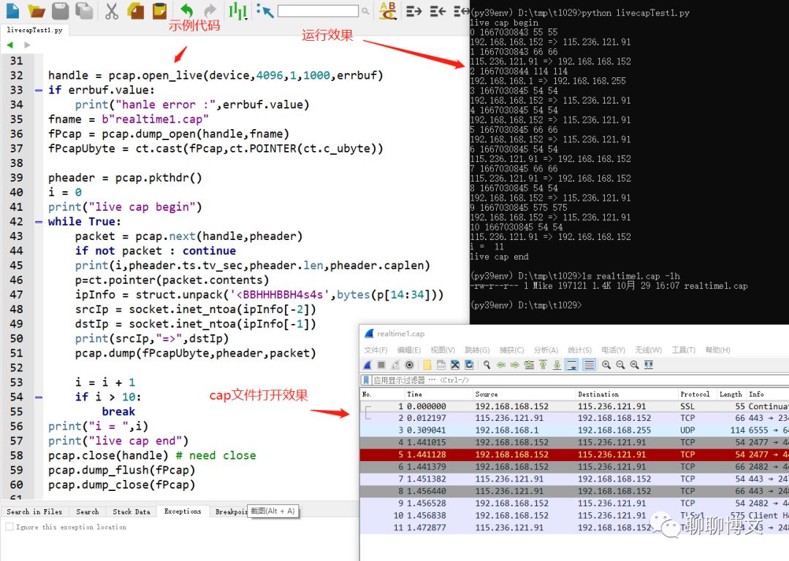The width and height of the screenshot is (789, 561).
Task: Open the Stack Data tab
Action: 131,511
